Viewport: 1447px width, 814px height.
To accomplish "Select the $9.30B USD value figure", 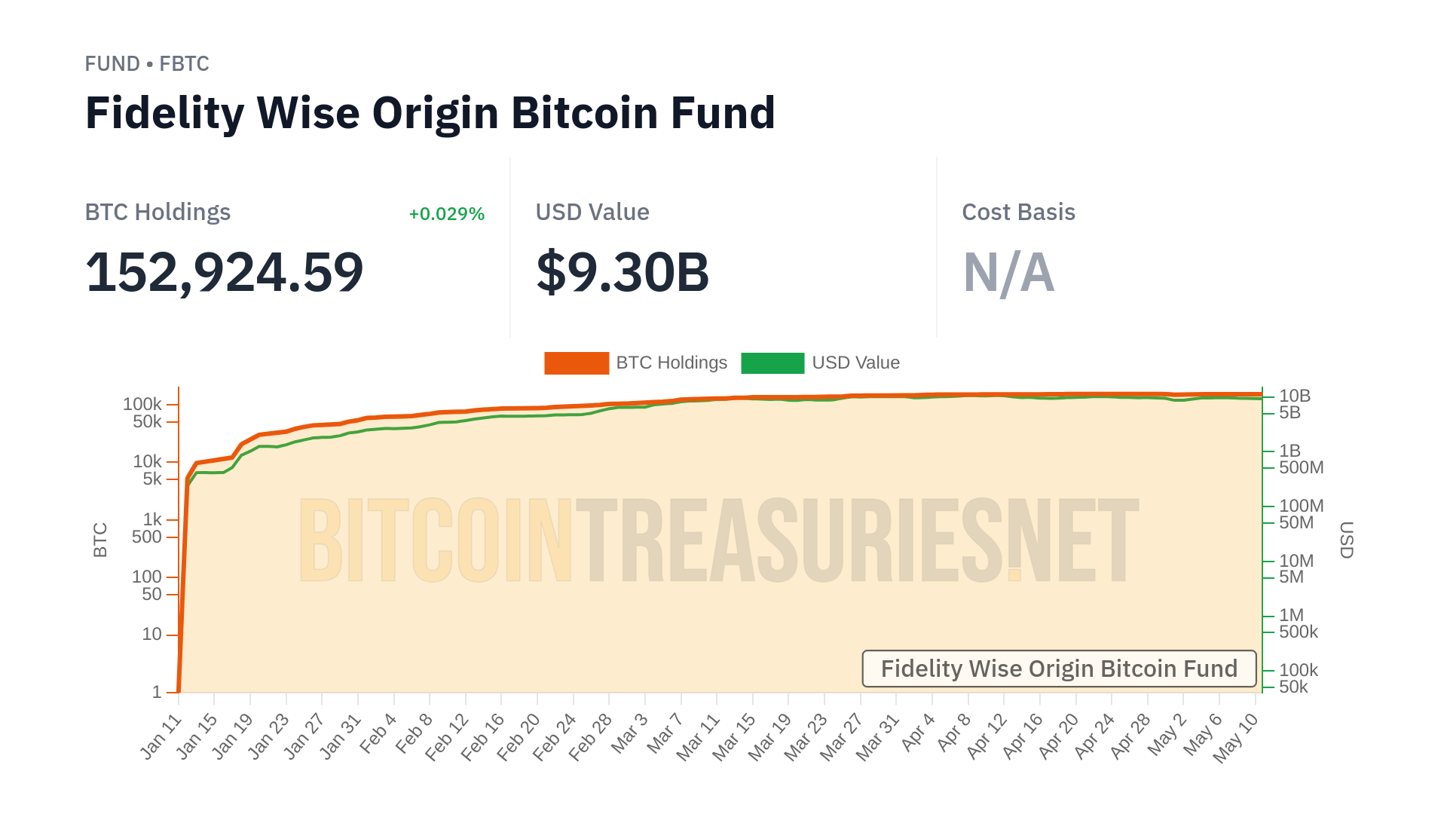I will (623, 272).
